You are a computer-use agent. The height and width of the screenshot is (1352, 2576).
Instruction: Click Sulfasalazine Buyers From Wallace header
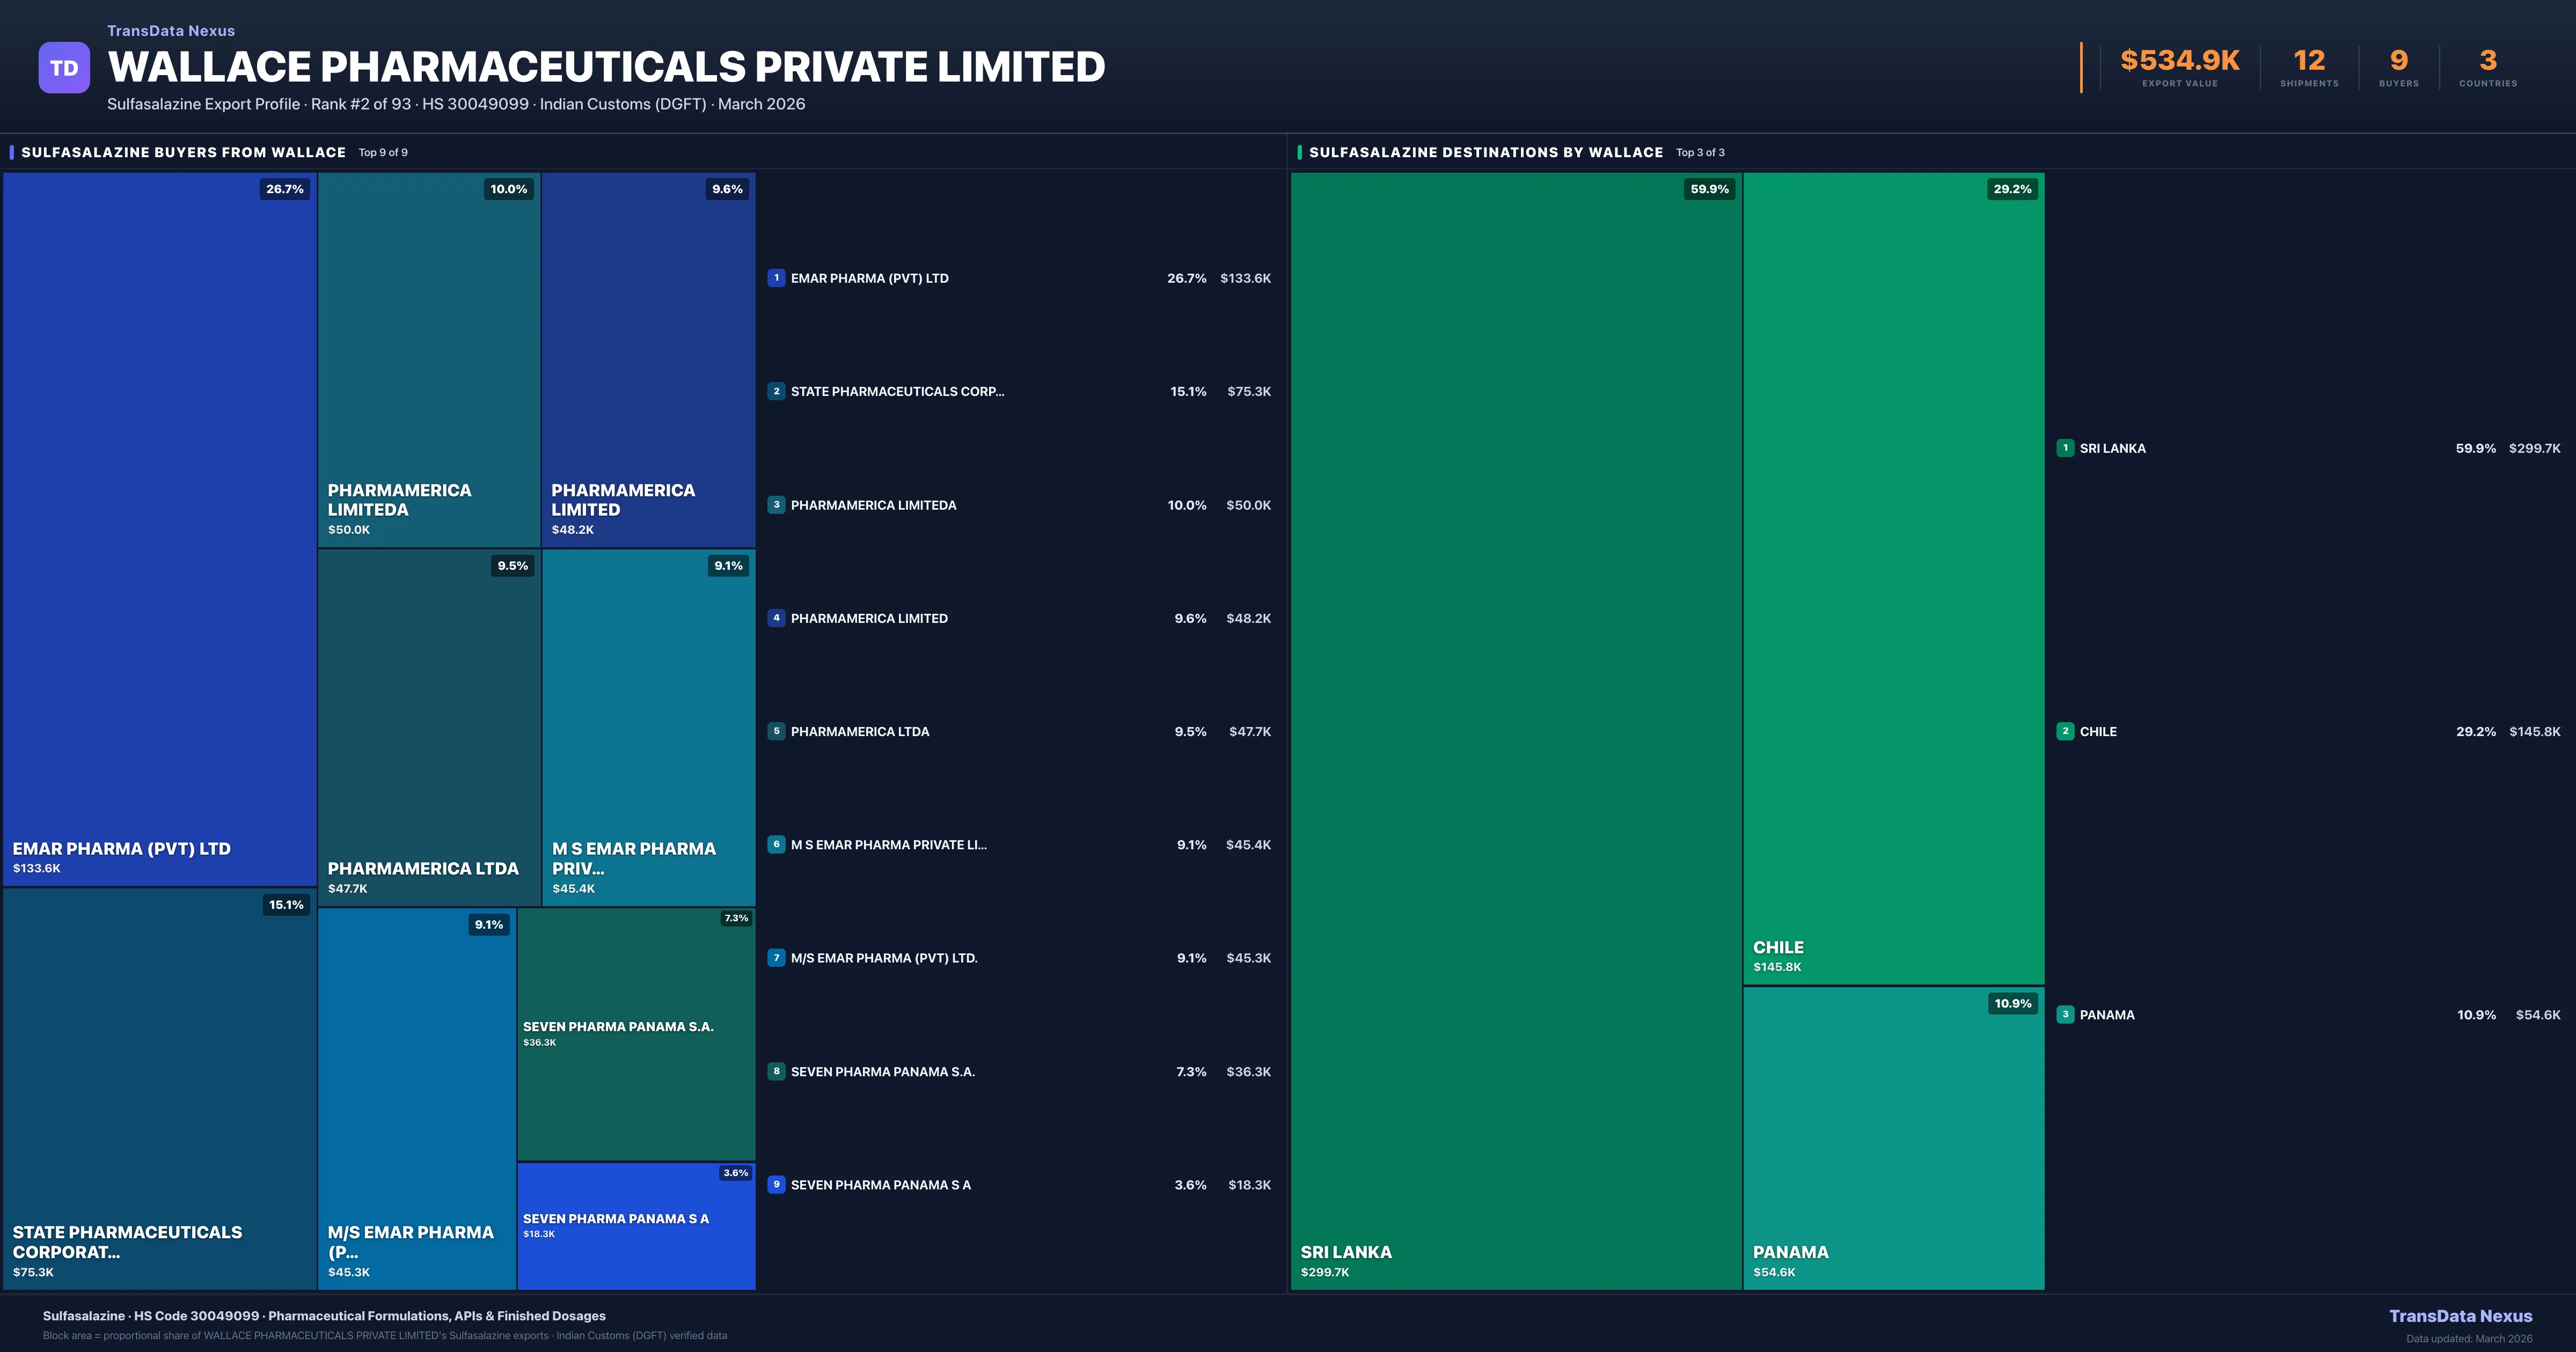tap(183, 152)
